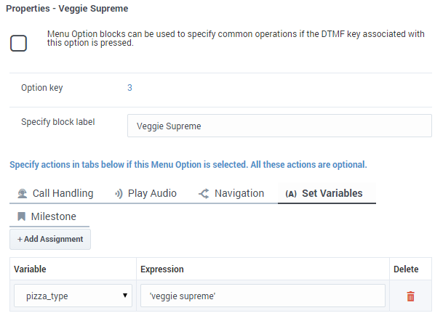Screen dimensions: 443x321
Task: Click the Variable column header
Action: [x=30, y=269]
